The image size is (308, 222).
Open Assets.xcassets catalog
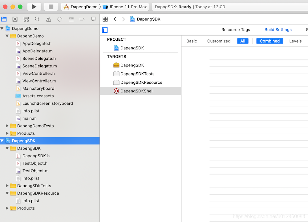(x=38, y=96)
